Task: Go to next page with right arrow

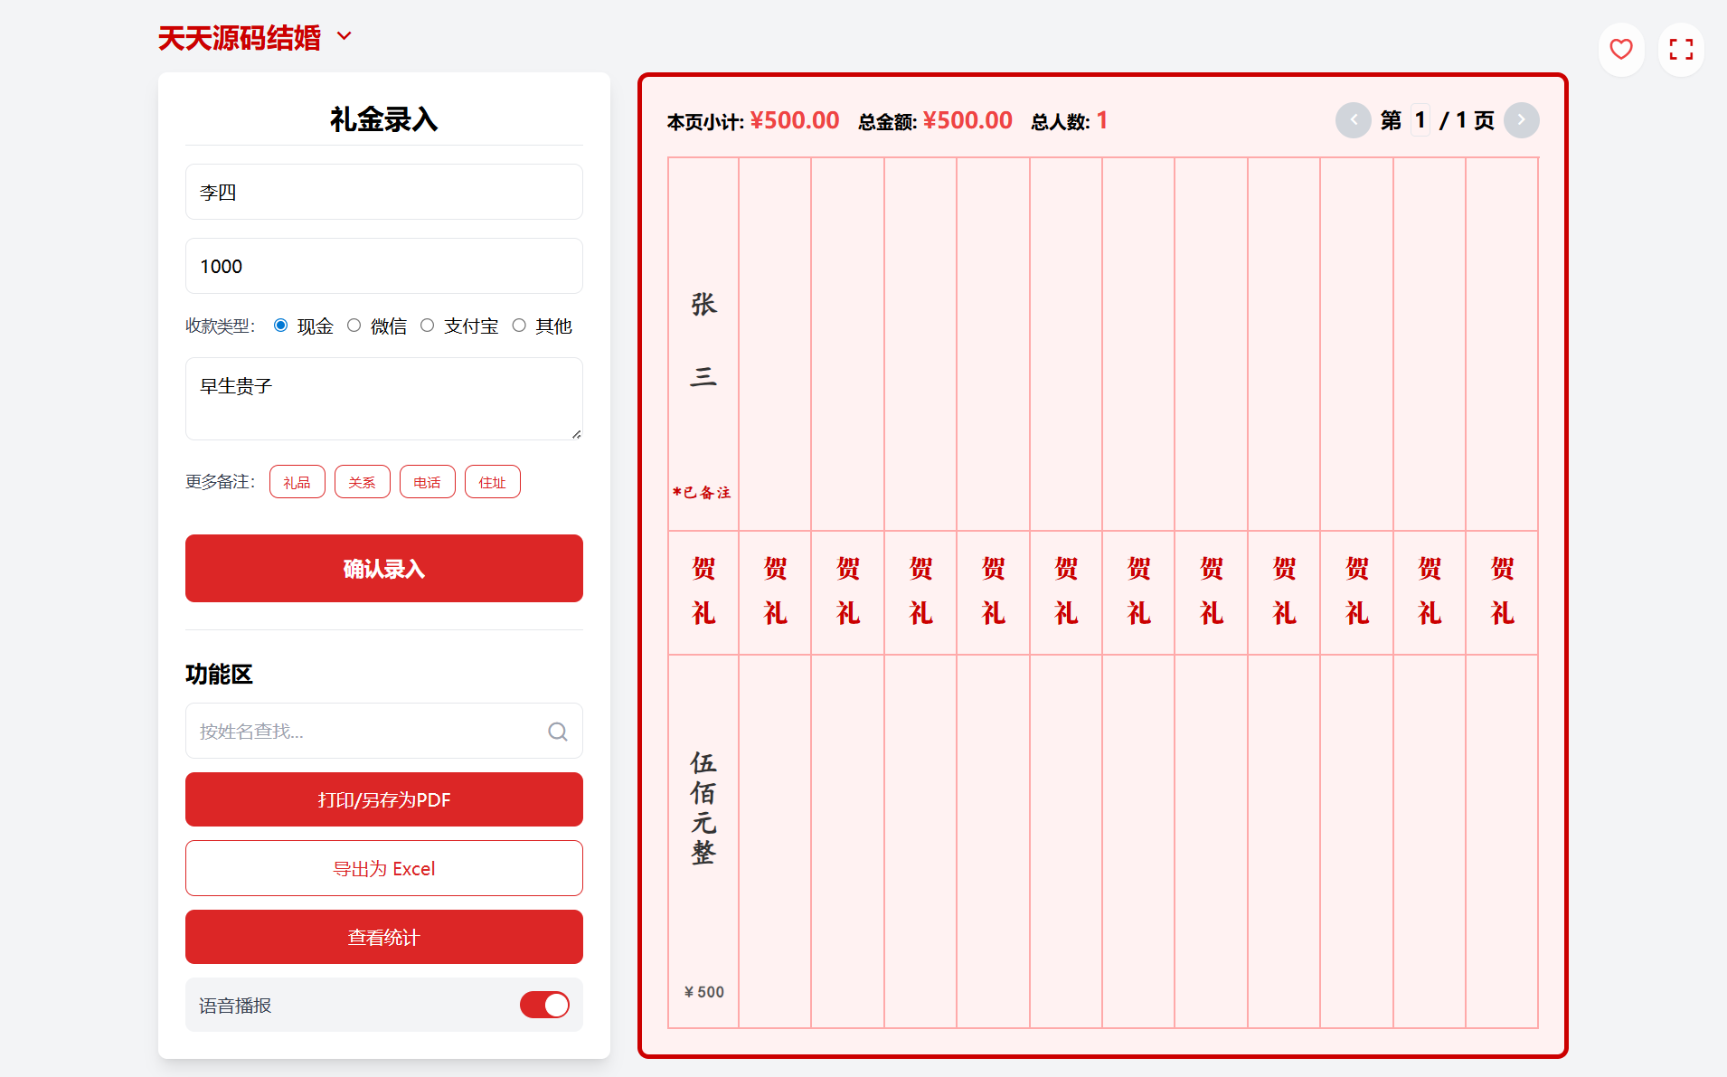Action: click(1521, 119)
